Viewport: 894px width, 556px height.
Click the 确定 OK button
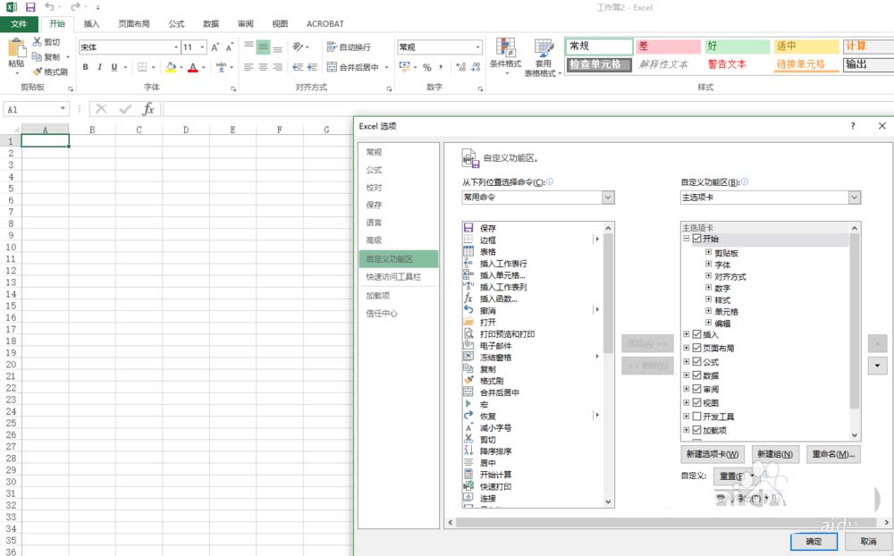[x=814, y=542]
